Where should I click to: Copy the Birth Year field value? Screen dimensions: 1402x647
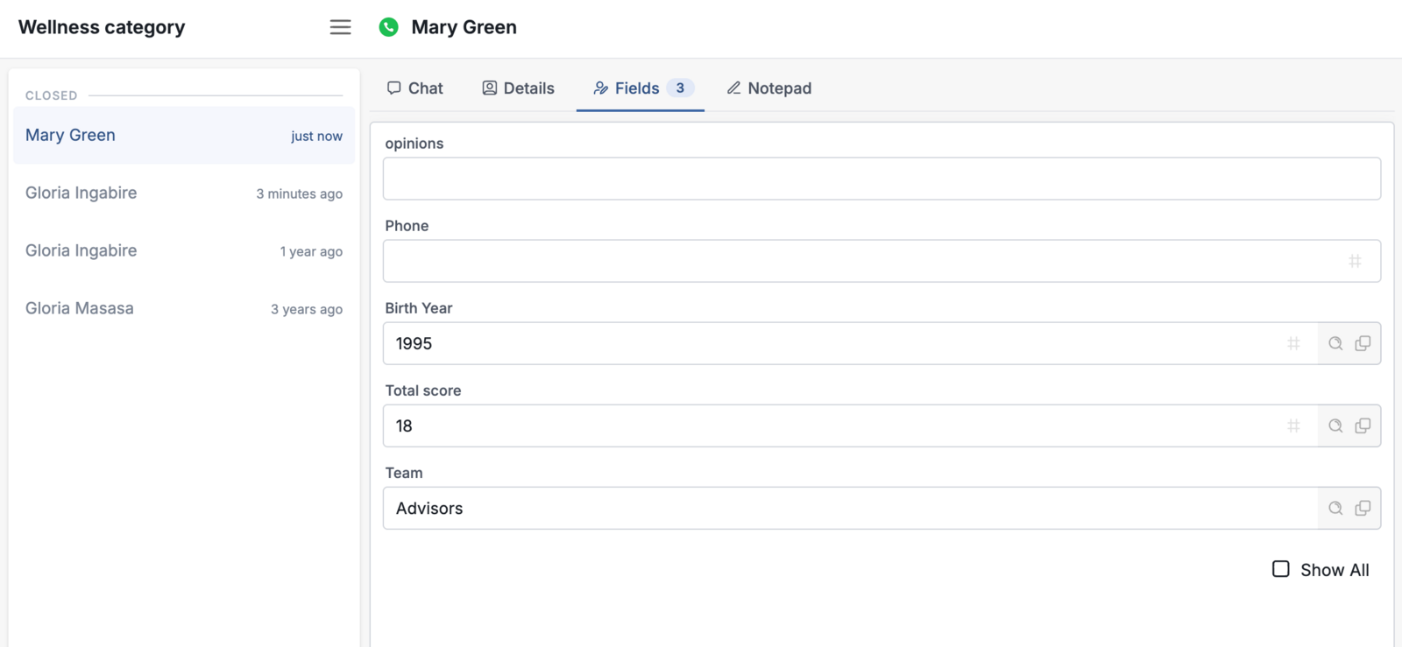1363,343
